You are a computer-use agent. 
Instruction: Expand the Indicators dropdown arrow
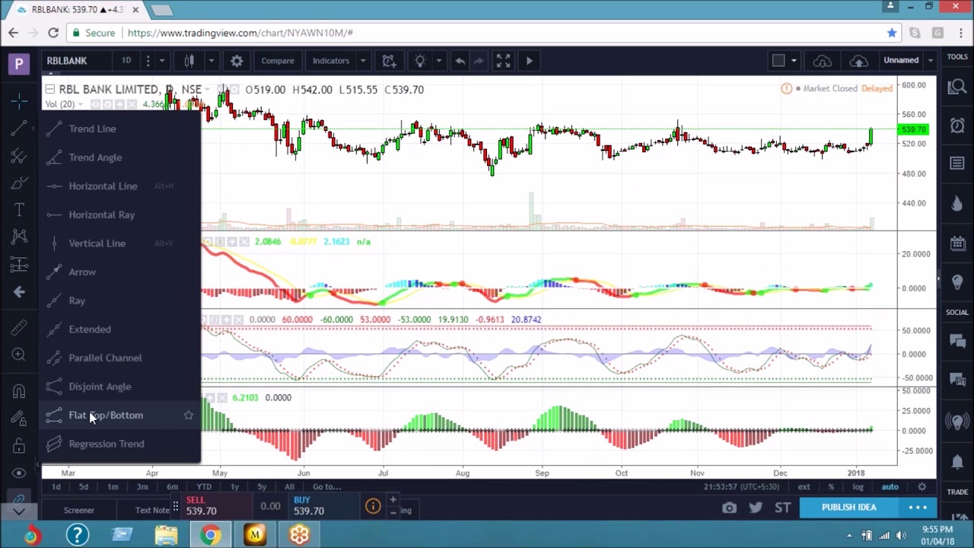pyautogui.click(x=363, y=61)
